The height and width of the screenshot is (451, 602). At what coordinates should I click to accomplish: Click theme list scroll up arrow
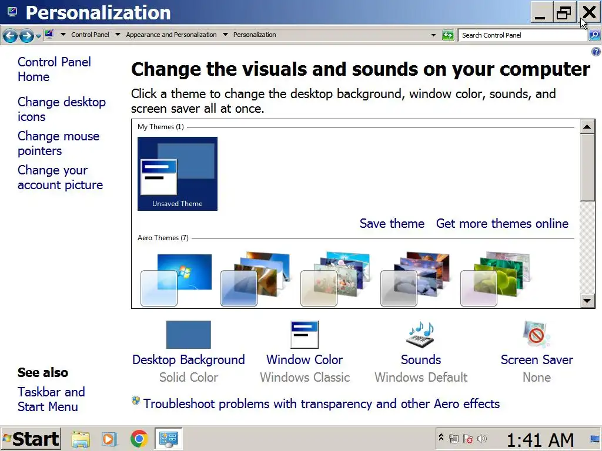click(x=587, y=127)
